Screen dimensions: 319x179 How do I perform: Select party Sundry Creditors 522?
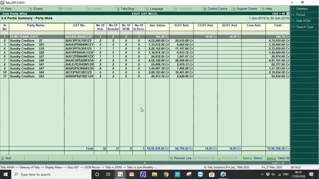tap(27, 52)
